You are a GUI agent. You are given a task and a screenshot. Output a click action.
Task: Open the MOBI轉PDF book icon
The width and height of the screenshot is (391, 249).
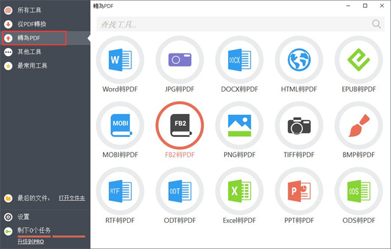pyautogui.click(x=120, y=126)
